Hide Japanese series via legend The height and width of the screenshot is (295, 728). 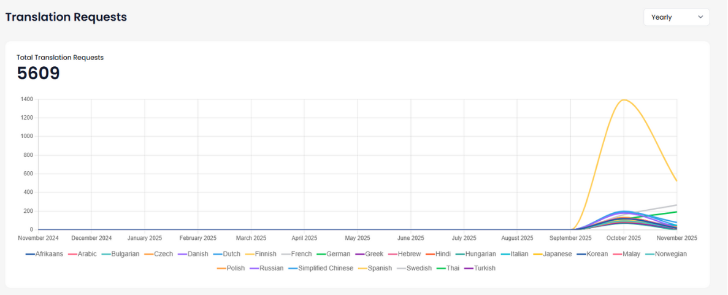click(551, 254)
